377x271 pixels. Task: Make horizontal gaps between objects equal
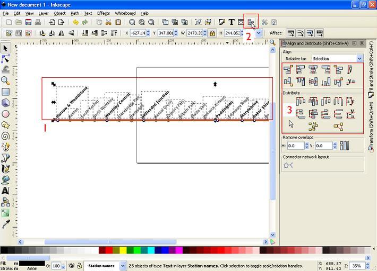[338, 101]
